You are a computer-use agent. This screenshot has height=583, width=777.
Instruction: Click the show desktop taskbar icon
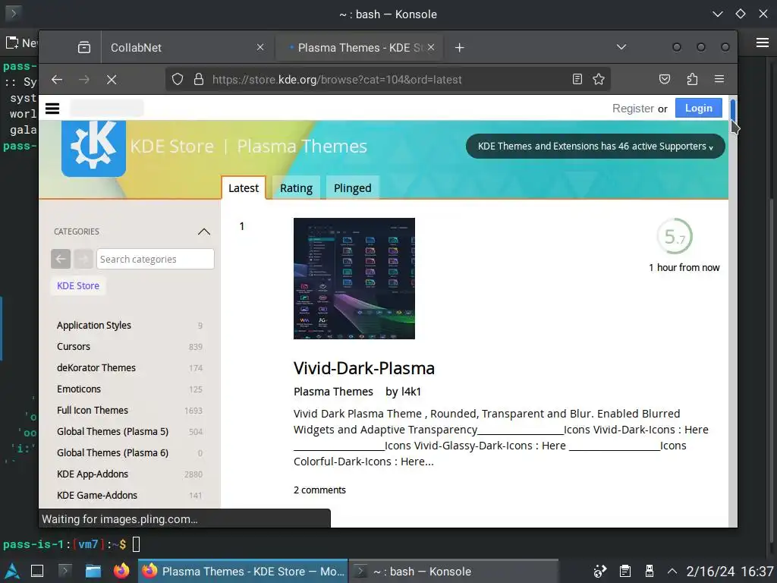coord(37,571)
